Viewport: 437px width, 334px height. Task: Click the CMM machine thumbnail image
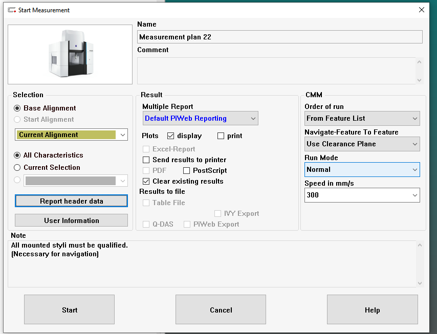(70, 54)
